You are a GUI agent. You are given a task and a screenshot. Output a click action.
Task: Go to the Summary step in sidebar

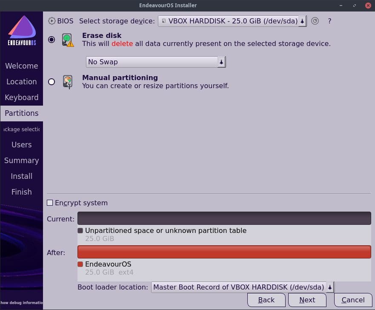coord(22,161)
